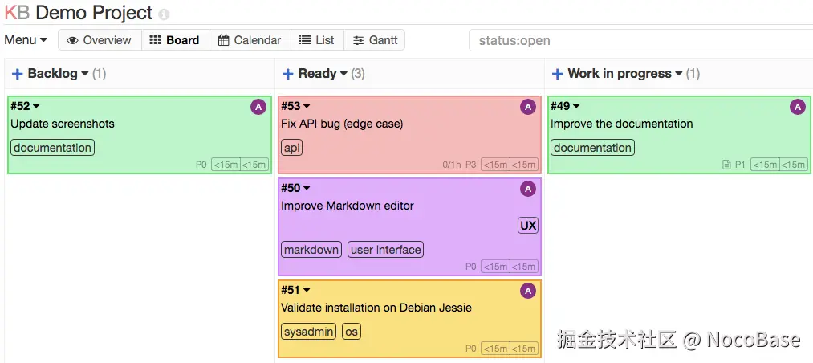The width and height of the screenshot is (813, 363).
Task: Open the #52 task dropdown menu
Action: (26, 106)
